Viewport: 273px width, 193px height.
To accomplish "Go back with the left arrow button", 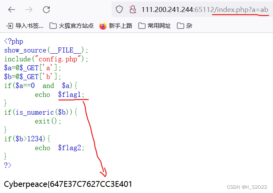I will 12,10.
